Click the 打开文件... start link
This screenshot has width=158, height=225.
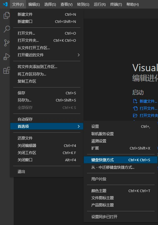click(x=148, y=108)
